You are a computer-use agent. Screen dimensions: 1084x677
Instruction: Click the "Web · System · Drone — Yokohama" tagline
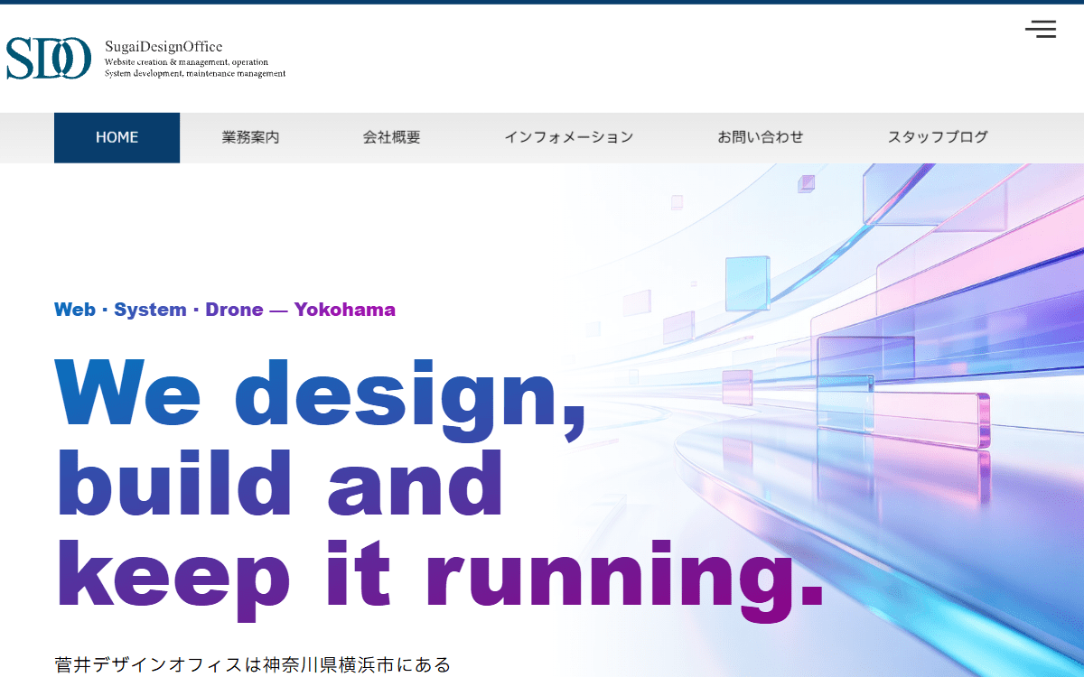click(225, 310)
